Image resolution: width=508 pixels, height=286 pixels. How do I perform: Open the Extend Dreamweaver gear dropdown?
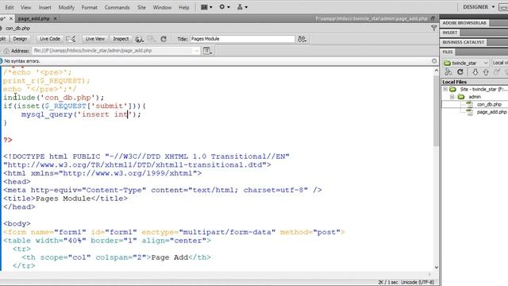[x=224, y=7]
